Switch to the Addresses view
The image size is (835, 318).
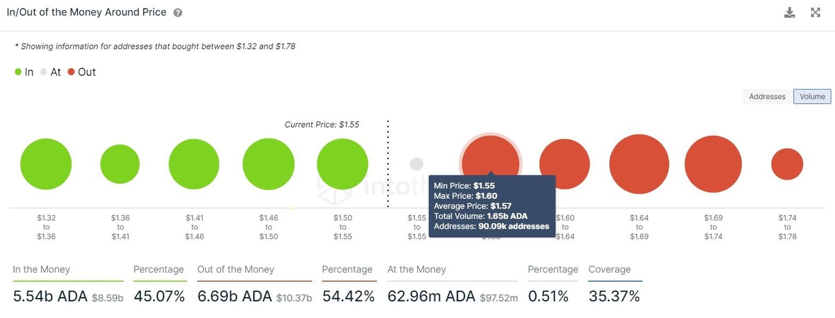tap(767, 97)
